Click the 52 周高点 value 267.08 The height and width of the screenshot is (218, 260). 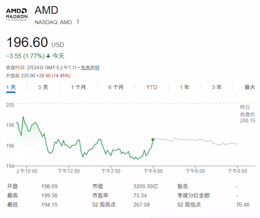[x=140, y=205]
